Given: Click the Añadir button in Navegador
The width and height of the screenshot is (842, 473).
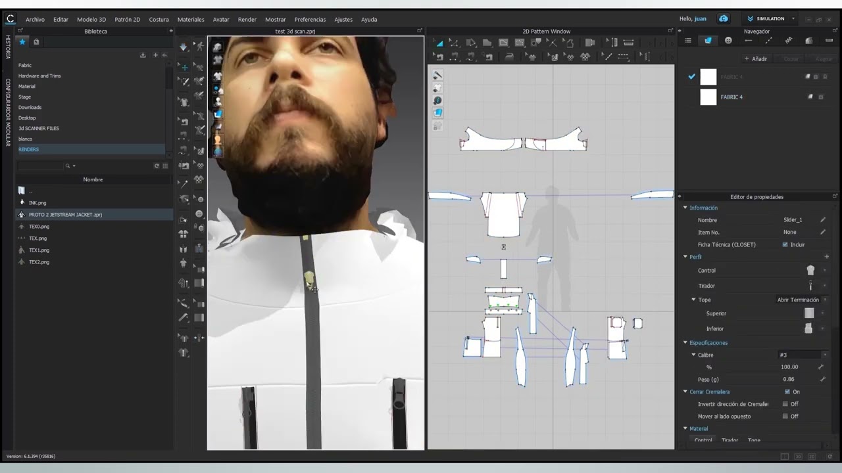Looking at the screenshot, I should point(756,58).
